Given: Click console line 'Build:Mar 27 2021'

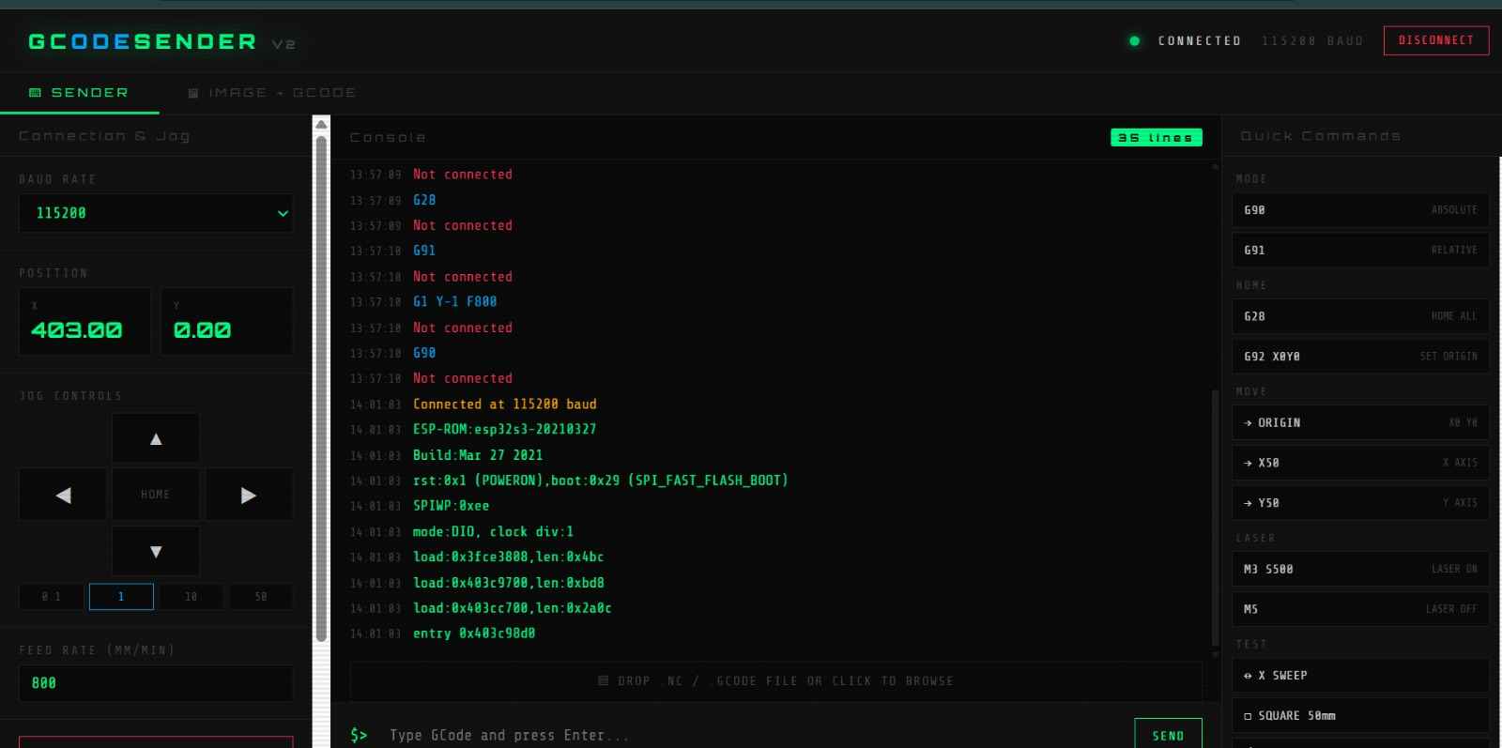Looking at the screenshot, I should (478, 454).
